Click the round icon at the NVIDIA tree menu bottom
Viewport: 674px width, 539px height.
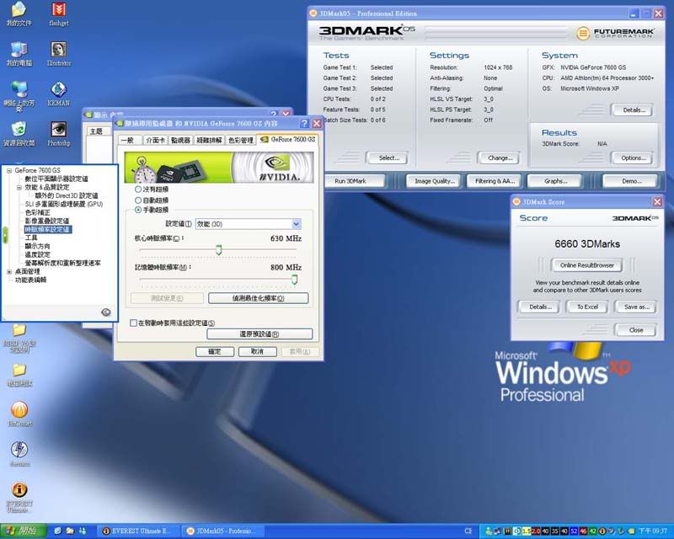pyautogui.click(x=106, y=312)
